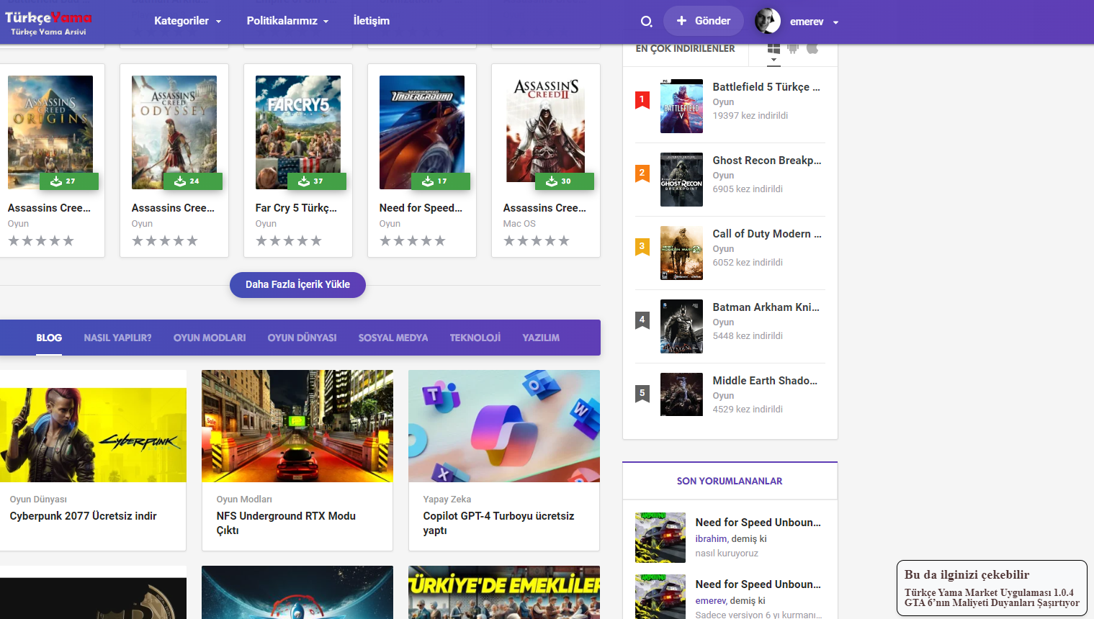1094x619 pixels.
Task: Click download count badge on Assassins Creed Odyssey
Action: tap(193, 181)
